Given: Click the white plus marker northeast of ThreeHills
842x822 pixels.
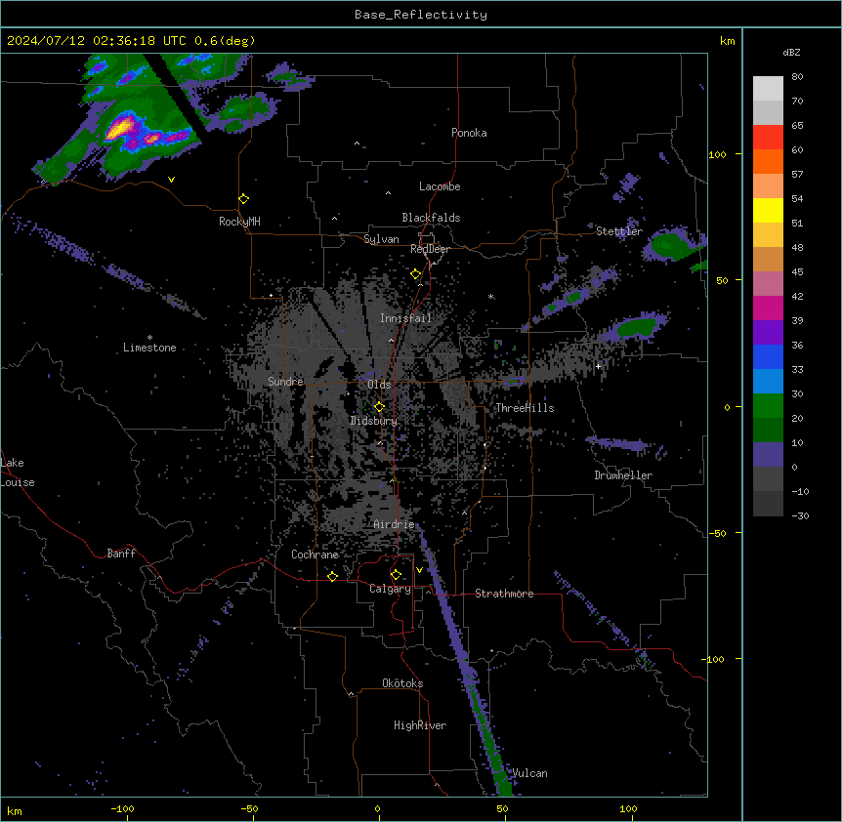Looking at the screenshot, I should pyautogui.click(x=598, y=366).
